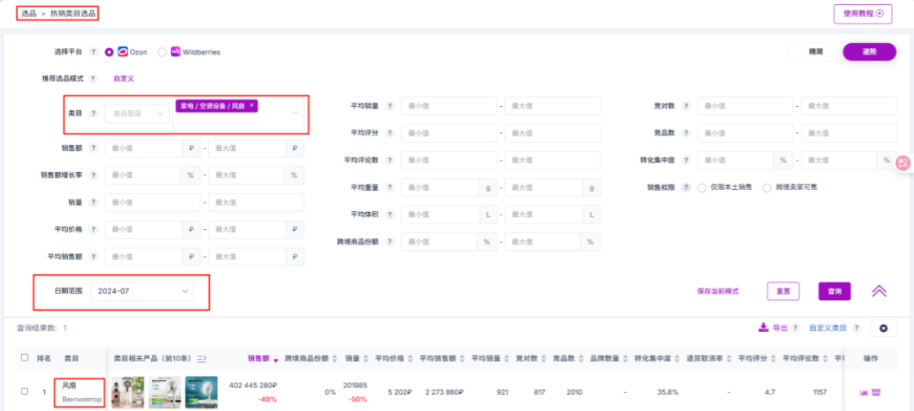The width and height of the screenshot is (914, 411).
Task: Click the expand icon beside 类目相关产品
Action: pos(202,358)
